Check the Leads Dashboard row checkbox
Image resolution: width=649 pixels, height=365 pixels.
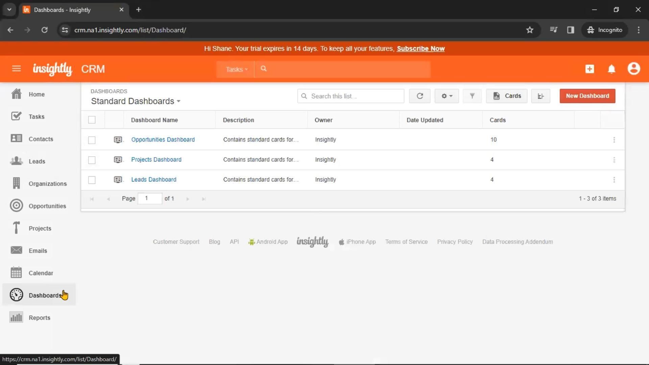92,180
